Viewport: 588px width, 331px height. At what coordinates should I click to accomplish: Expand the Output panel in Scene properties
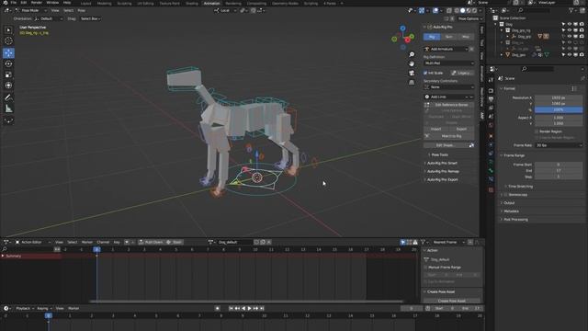click(509, 203)
